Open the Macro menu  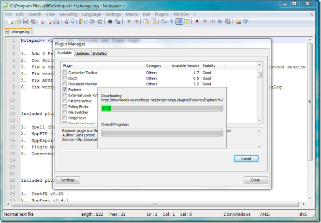pos(132,14)
